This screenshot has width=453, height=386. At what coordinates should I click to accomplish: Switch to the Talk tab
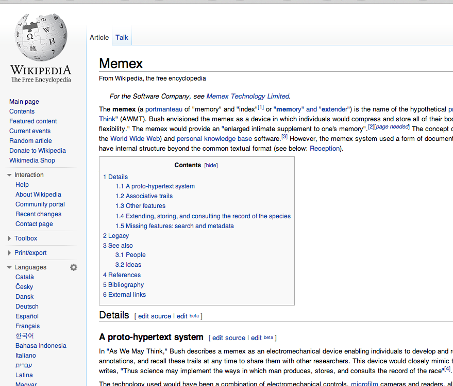pyautogui.click(x=122, y=37)
